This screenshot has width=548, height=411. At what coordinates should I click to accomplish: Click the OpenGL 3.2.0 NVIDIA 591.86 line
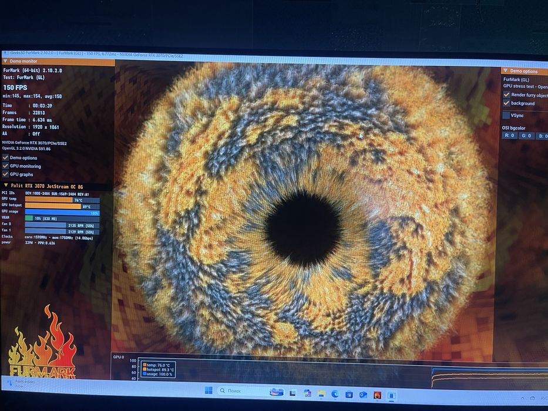coord(26,149)
